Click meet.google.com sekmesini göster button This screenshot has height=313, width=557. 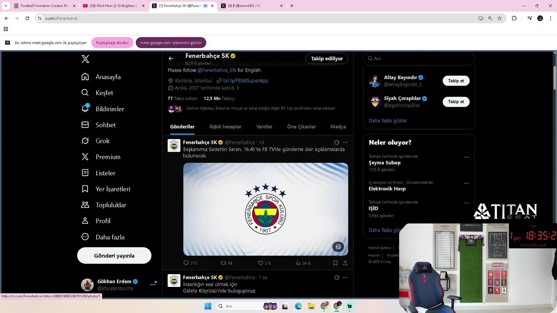171,43
